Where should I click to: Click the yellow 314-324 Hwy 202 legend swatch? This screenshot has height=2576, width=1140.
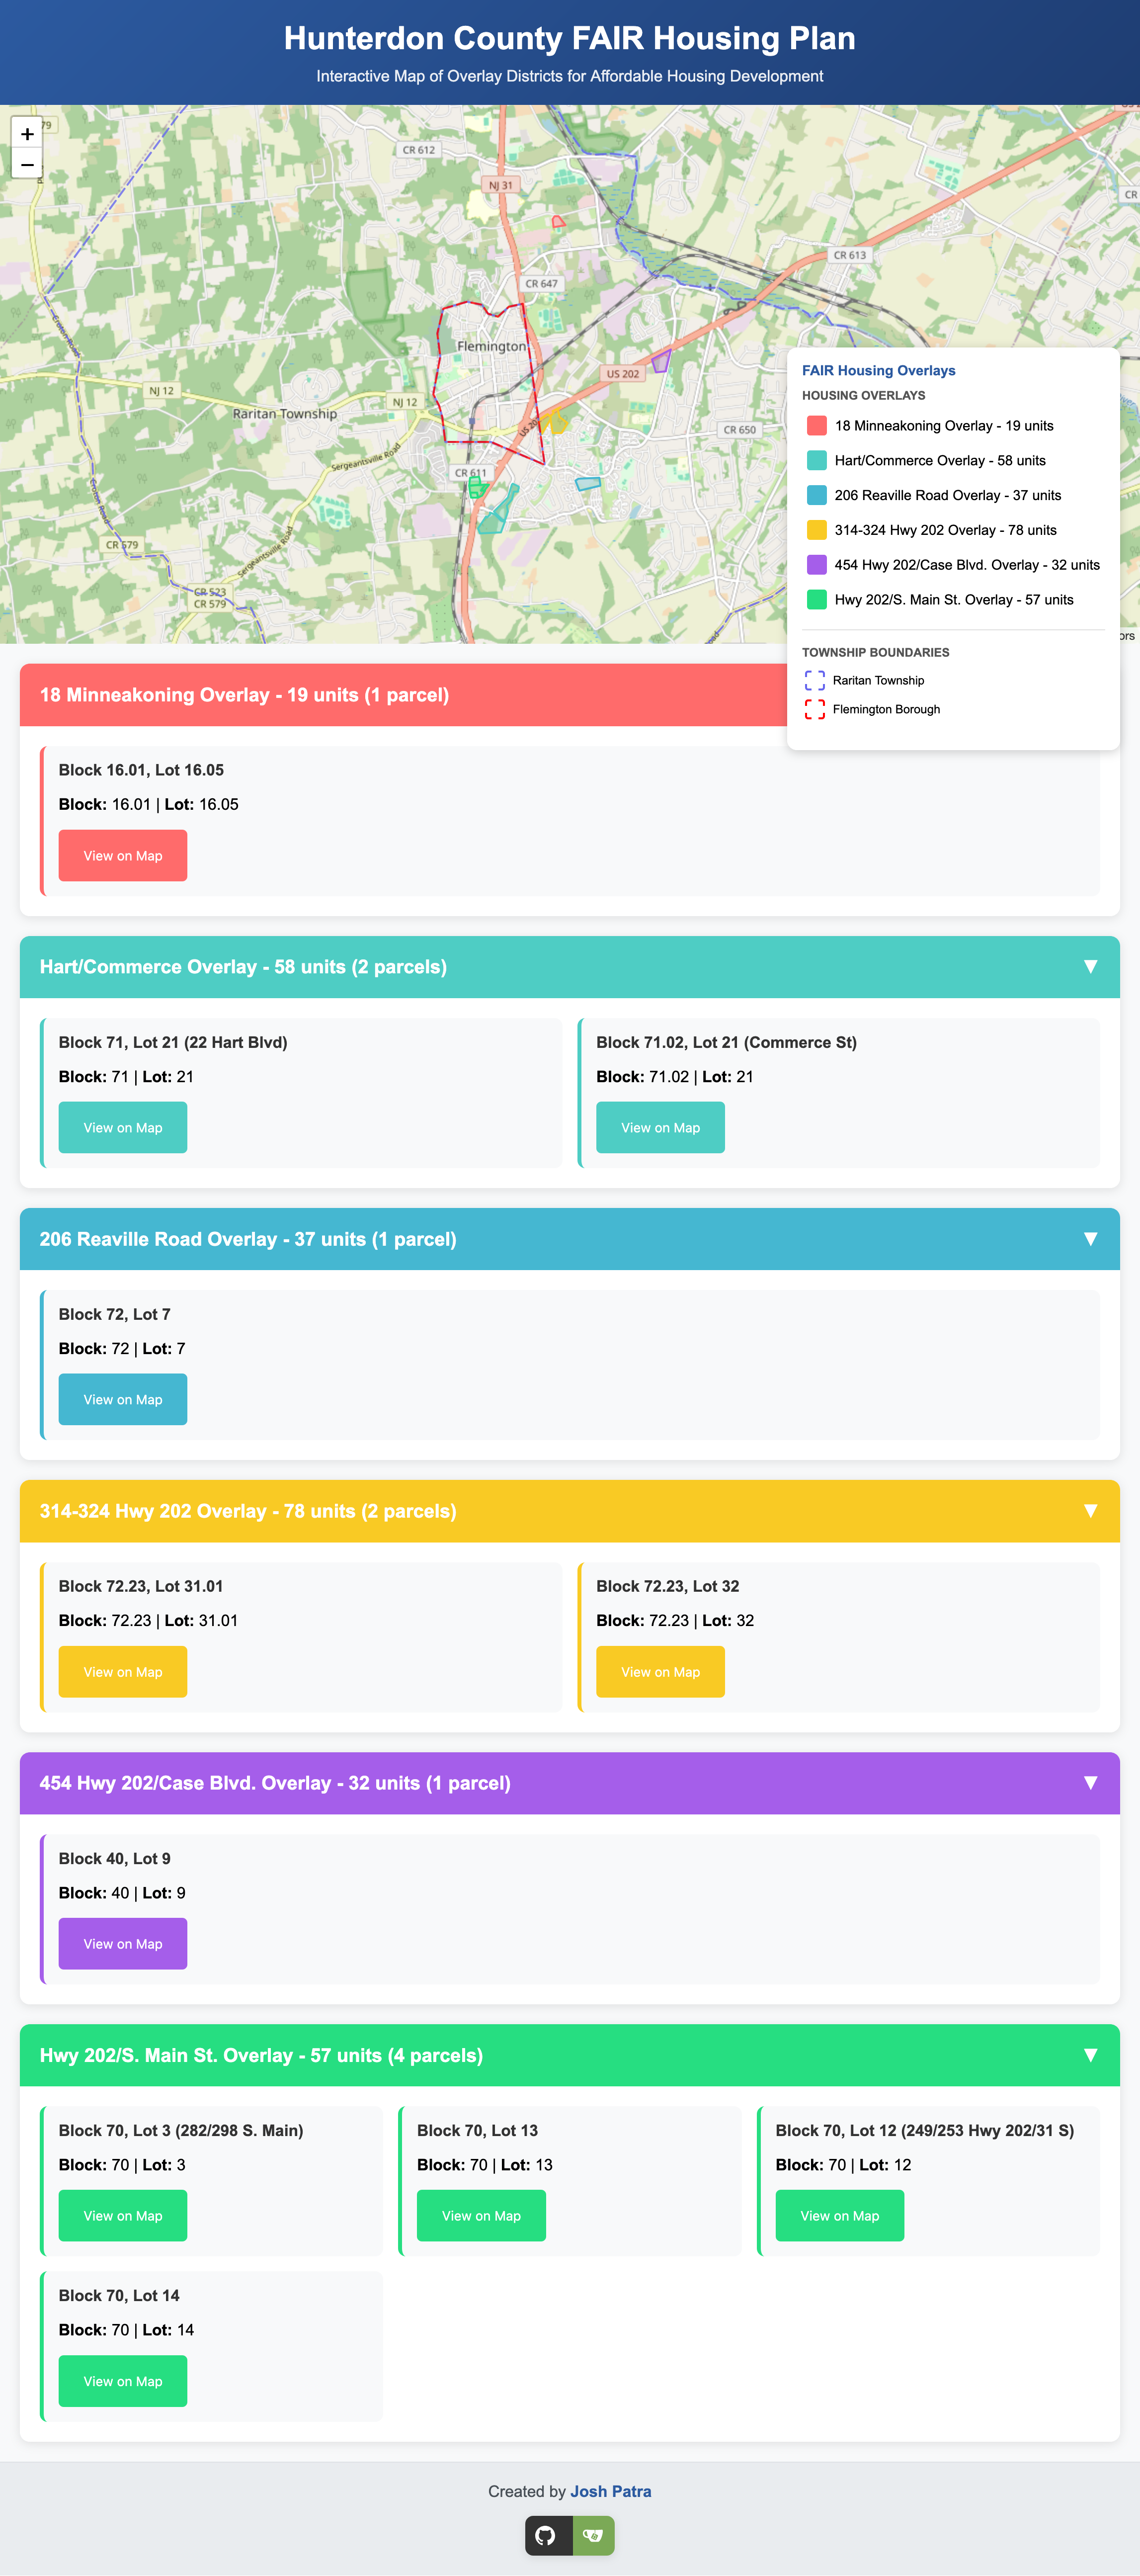point(817,530)
